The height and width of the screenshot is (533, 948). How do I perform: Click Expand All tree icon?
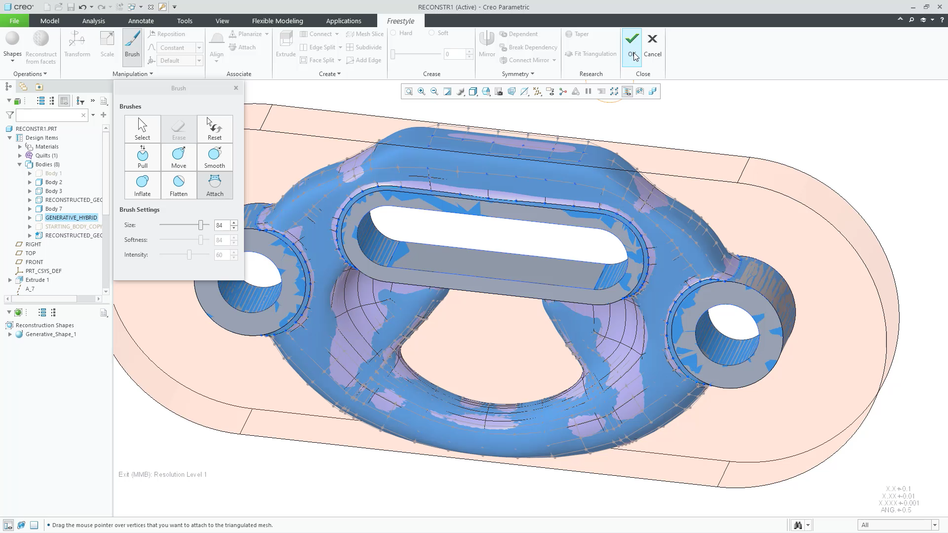tap(41, 101)
